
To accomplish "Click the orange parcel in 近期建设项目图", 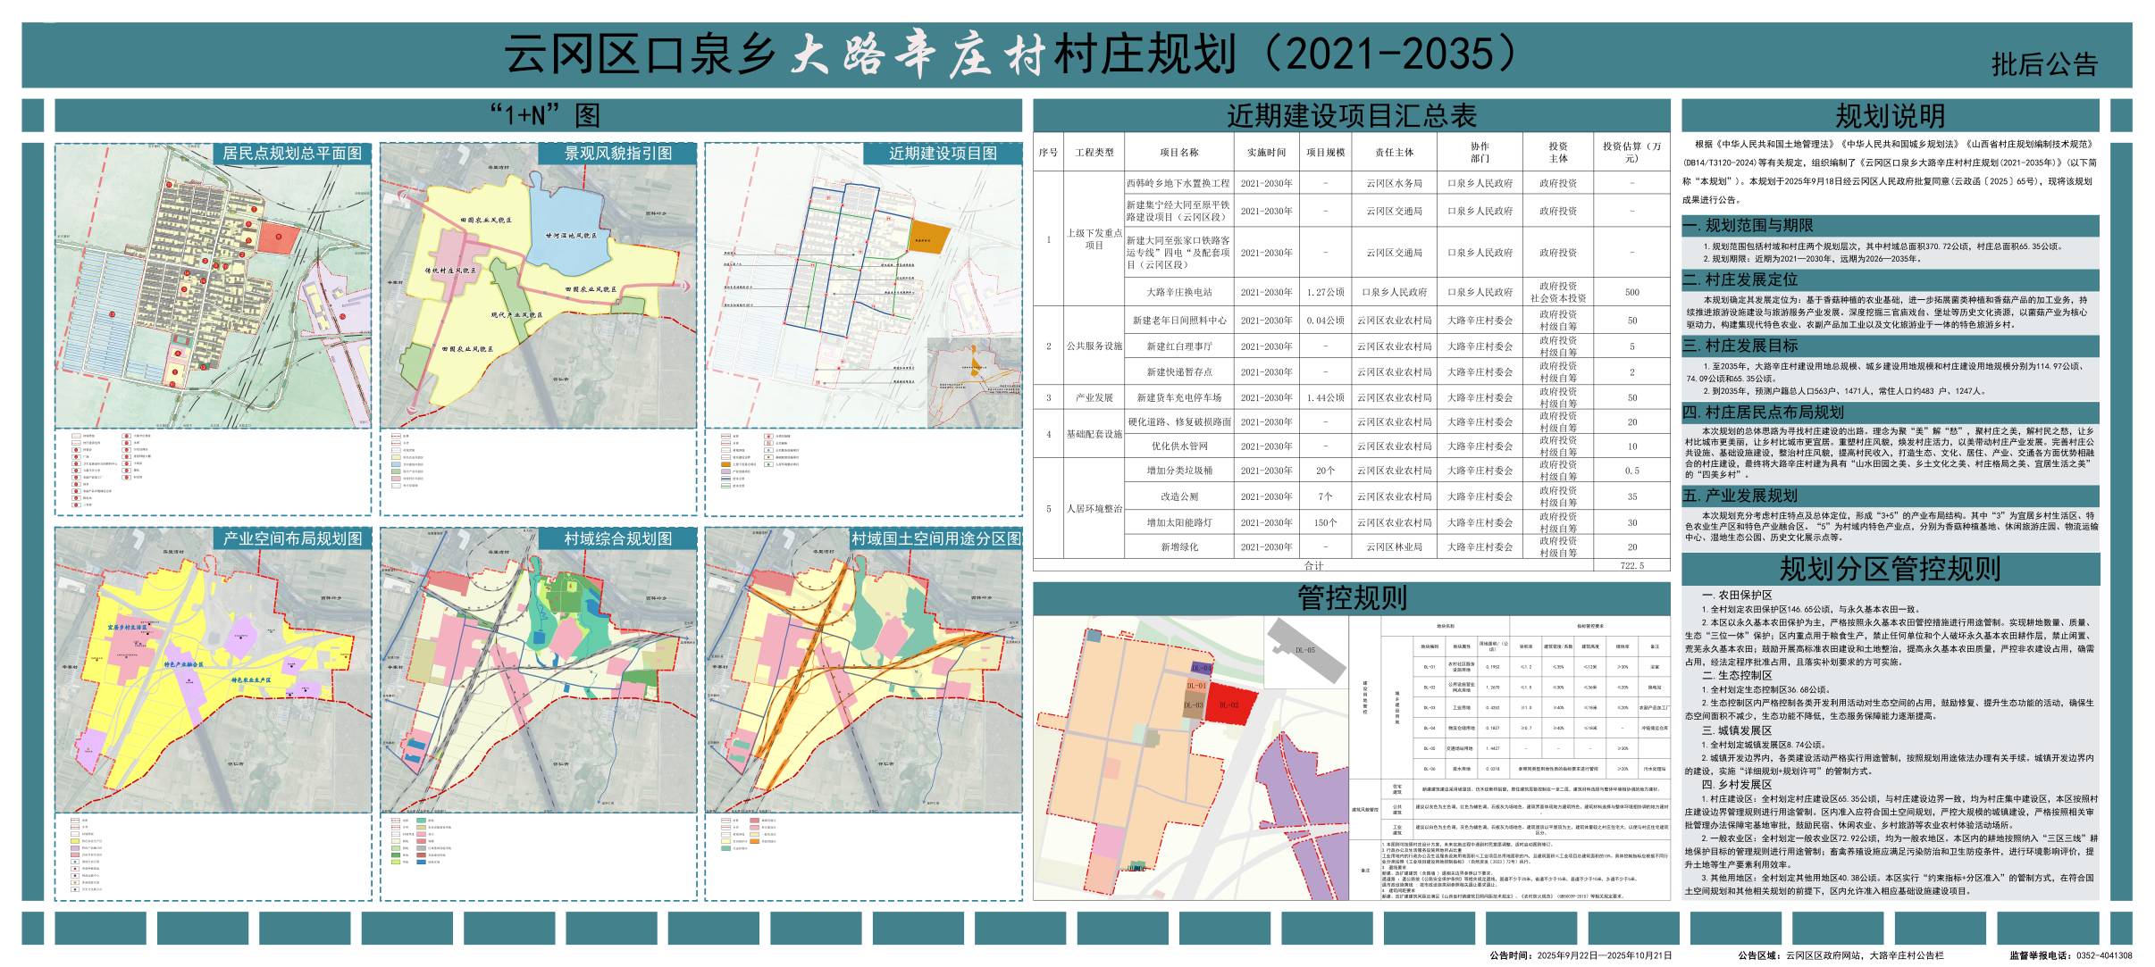I will point(928,237).
